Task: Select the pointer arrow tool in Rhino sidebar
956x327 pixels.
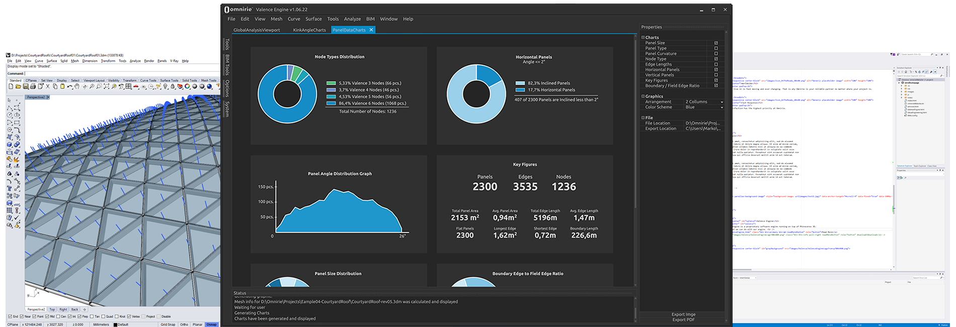Action: tap(9, 100)
